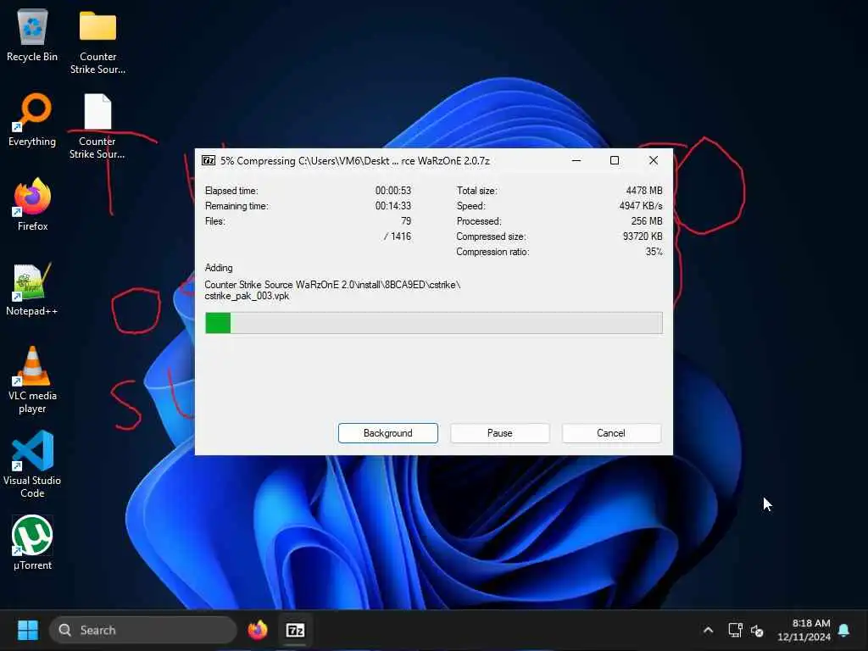Launch Firefox from the desktop shortcut
The image size is (868, 651).
click(x=32, y=203)
